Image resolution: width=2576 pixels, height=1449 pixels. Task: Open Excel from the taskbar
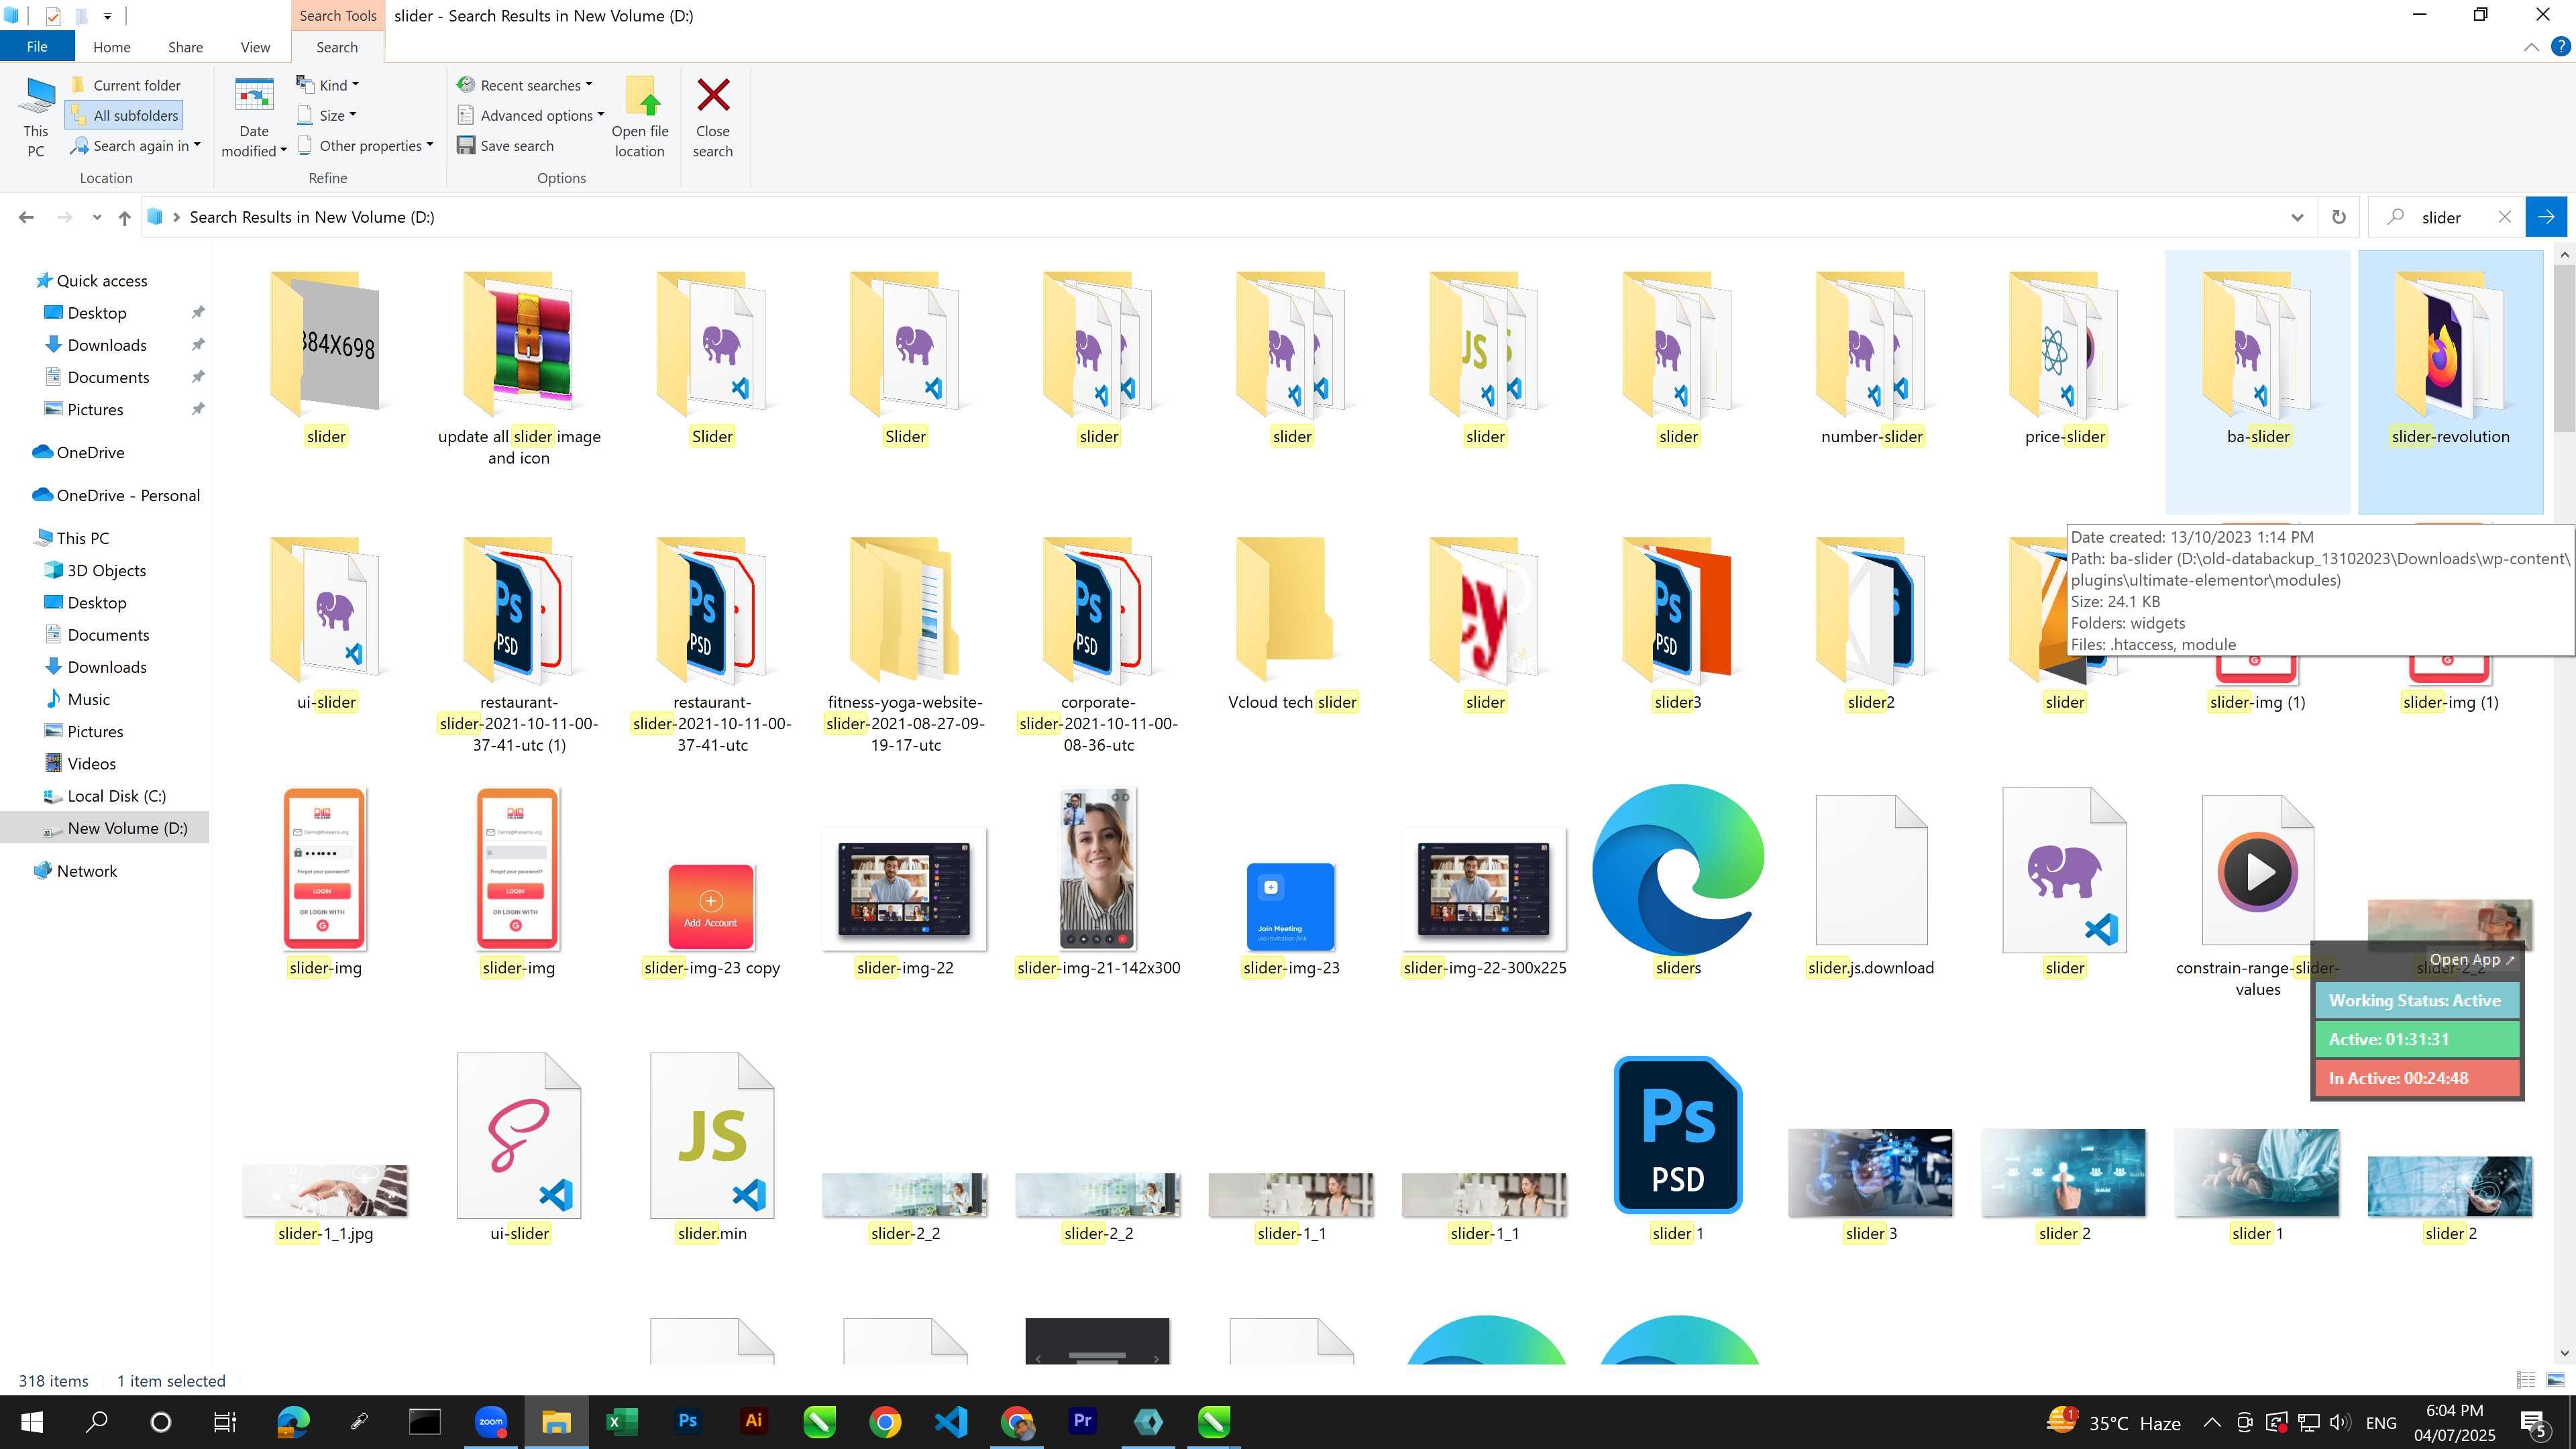point(621,1421)
